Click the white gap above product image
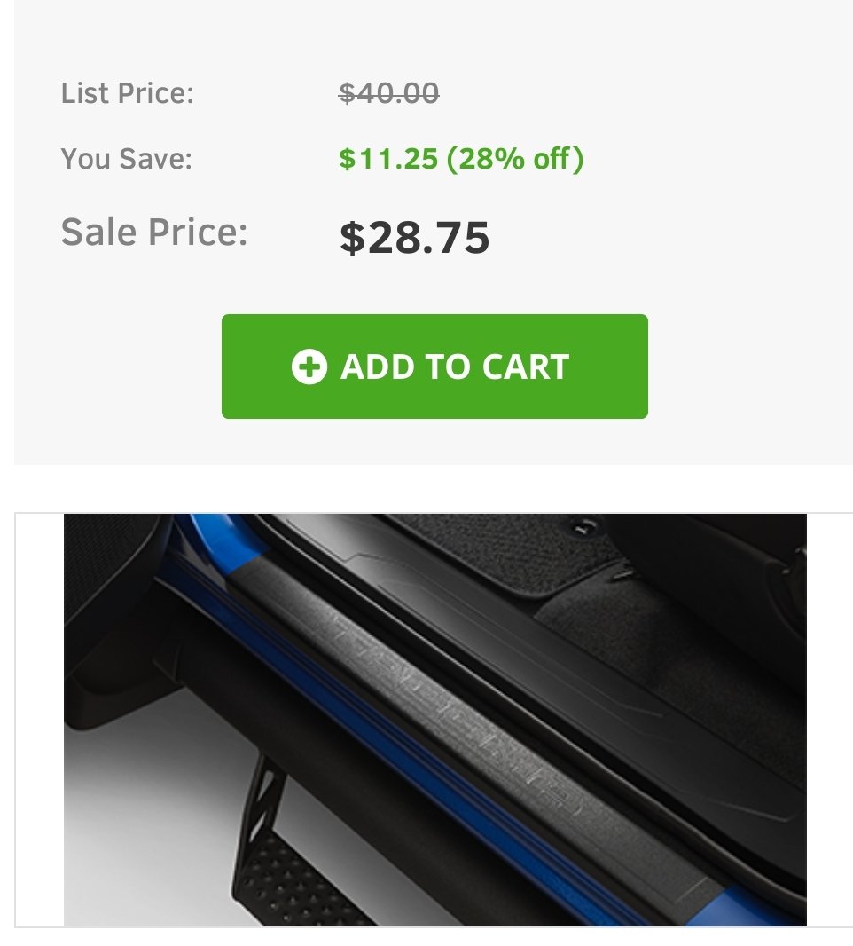The width and height of the screenshot is (853, 946). pyautogui.click(x=434, y=489)
